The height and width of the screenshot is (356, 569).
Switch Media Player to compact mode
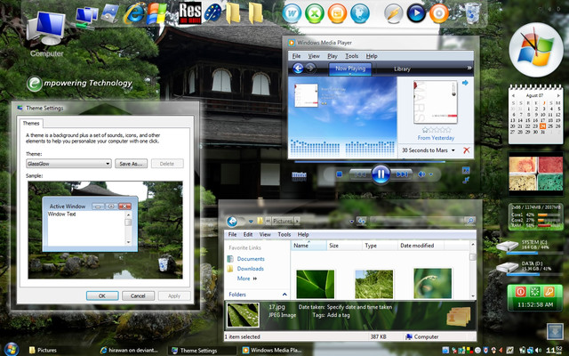tap(466, 180)
